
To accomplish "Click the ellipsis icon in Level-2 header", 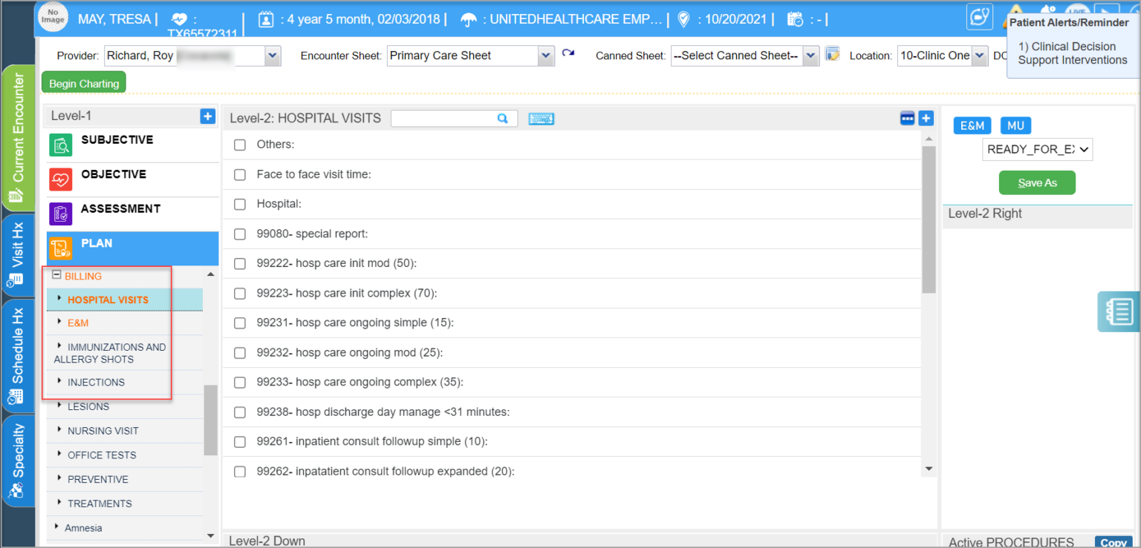I will point(907,117).
